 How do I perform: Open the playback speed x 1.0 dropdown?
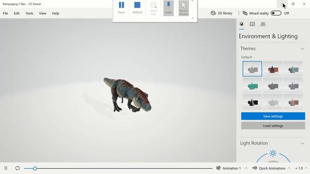tap(301, 168)
